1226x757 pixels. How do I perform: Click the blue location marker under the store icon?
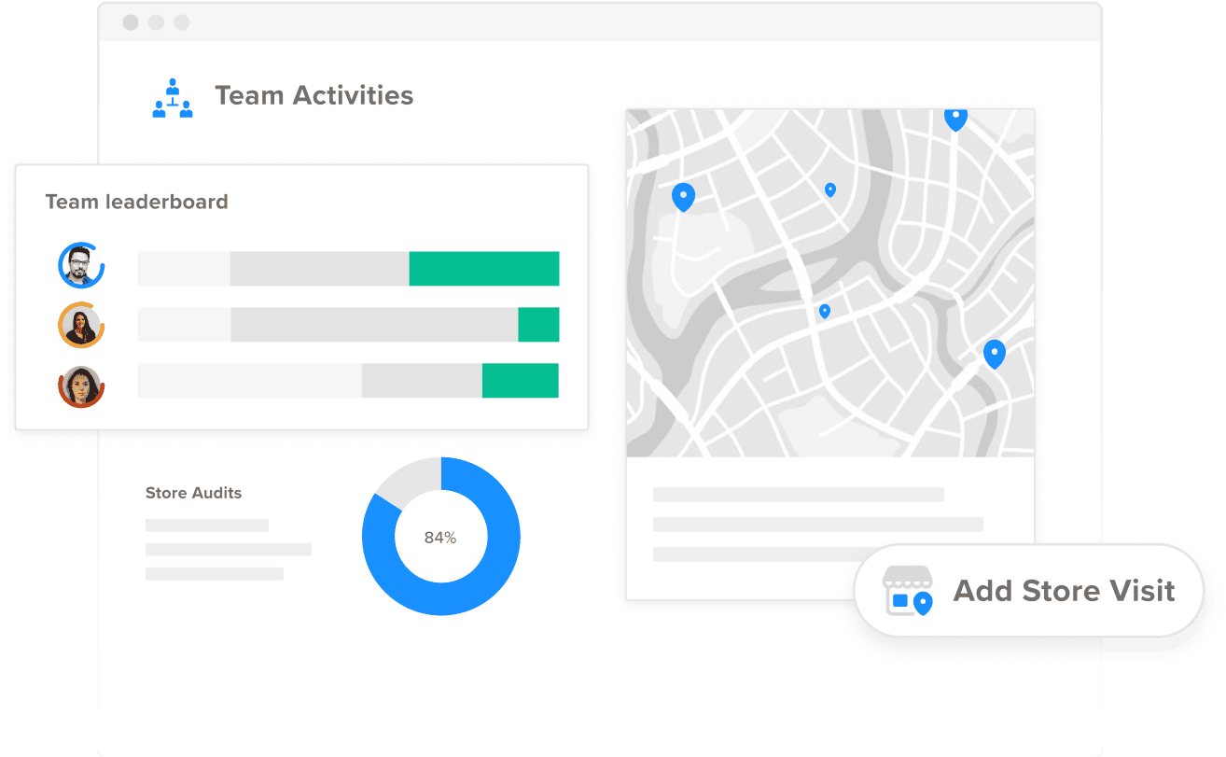tap(922, 605)
